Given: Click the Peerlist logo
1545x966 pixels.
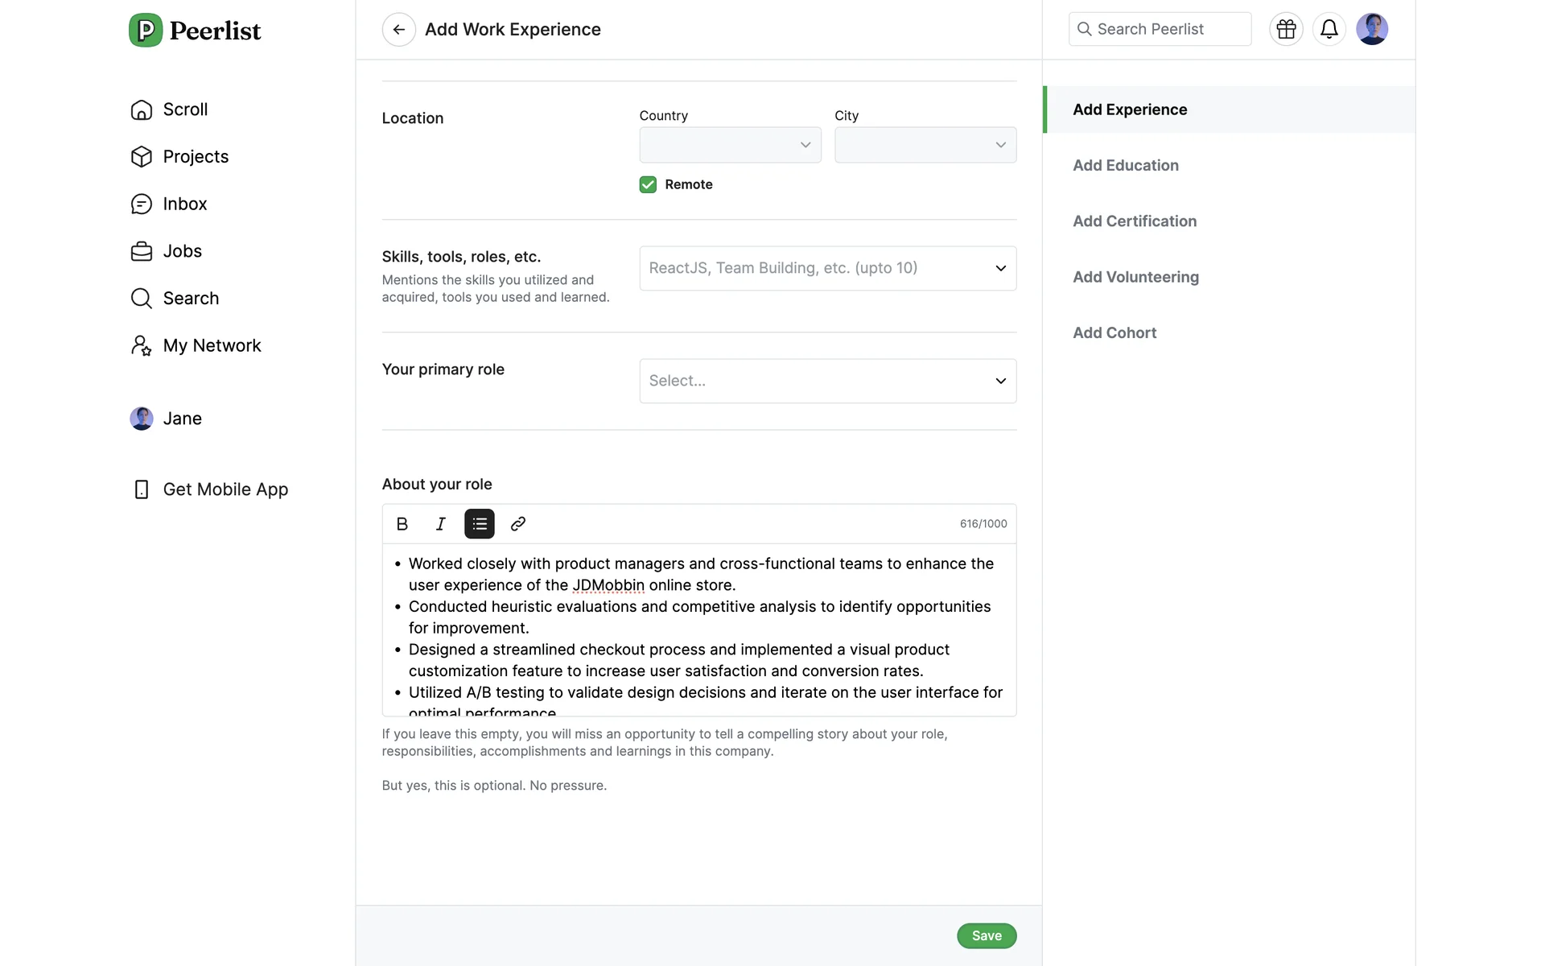Looking at the screenshot, I should 195,31.
